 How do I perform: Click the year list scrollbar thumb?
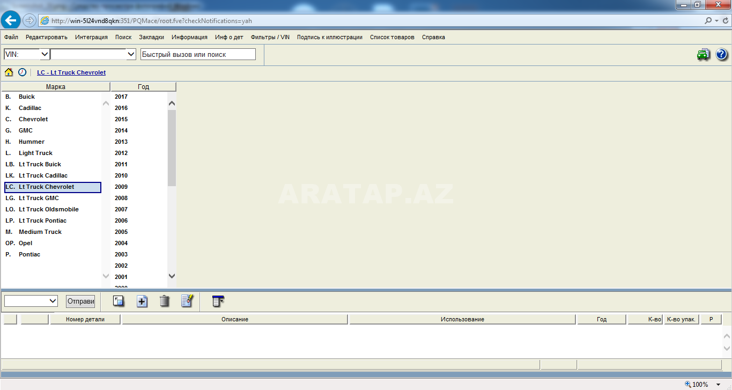point(172,148)
